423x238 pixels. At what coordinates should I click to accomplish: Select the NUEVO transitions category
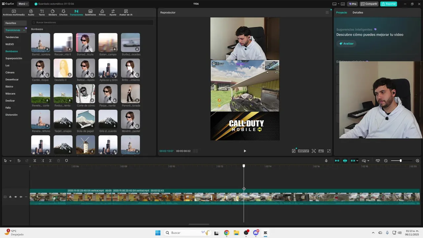click(x=10, y=44)
